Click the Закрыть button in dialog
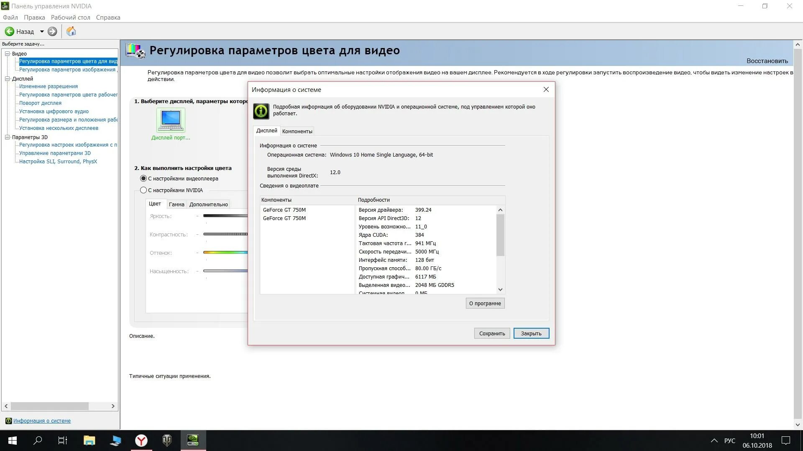 pos(531,333)
